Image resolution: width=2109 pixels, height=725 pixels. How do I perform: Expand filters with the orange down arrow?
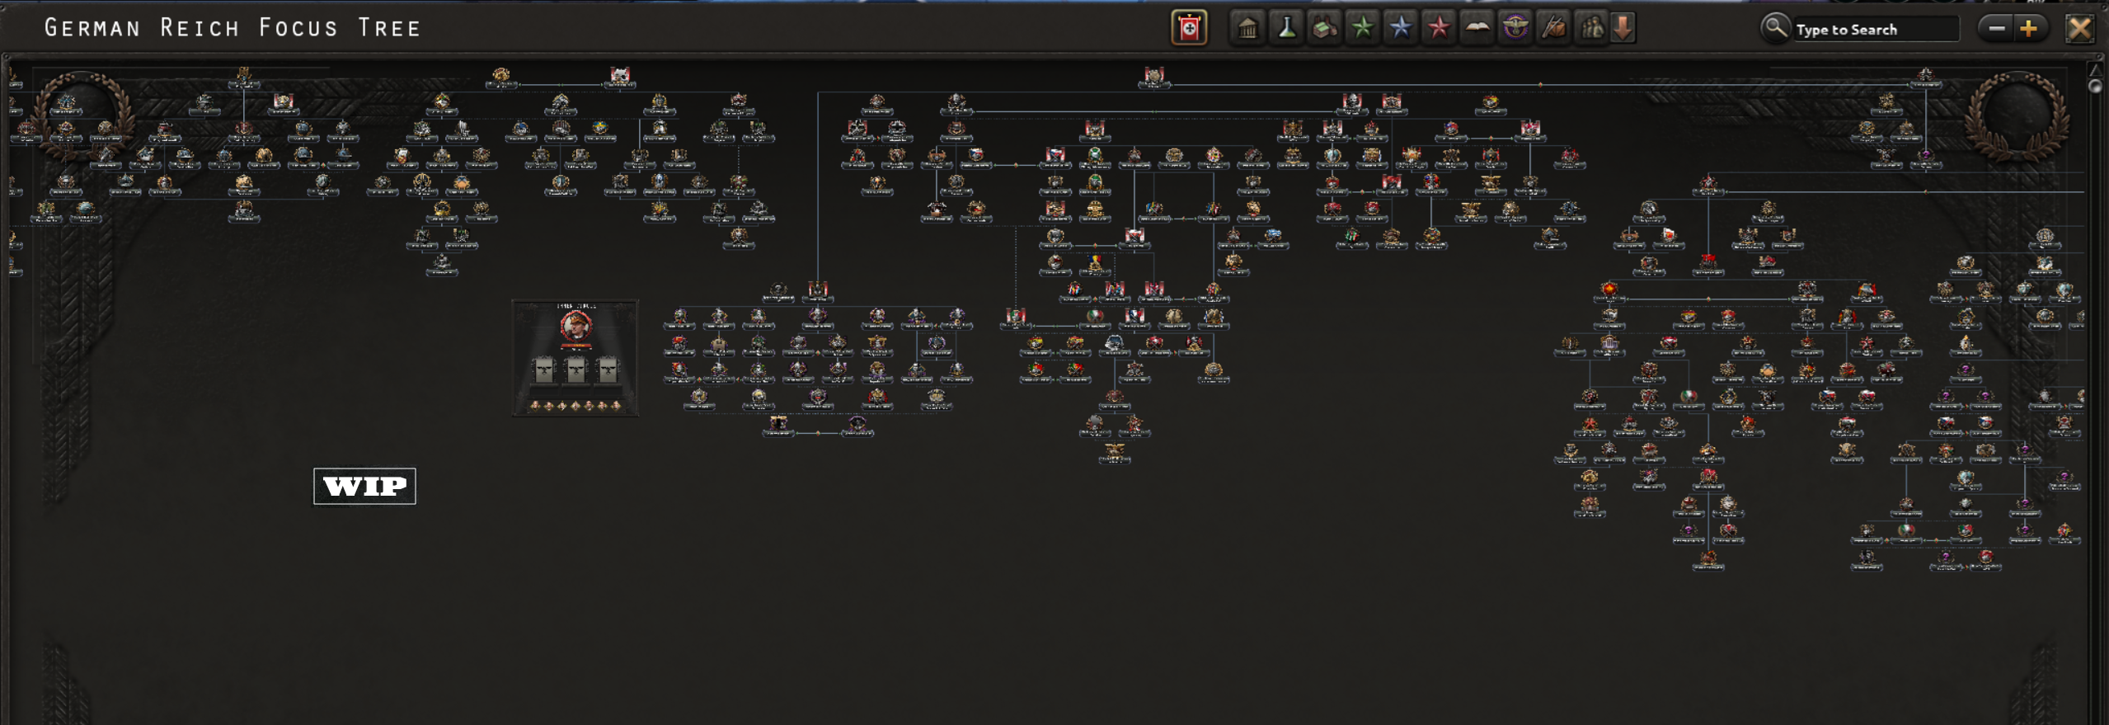pos(1623,29)
